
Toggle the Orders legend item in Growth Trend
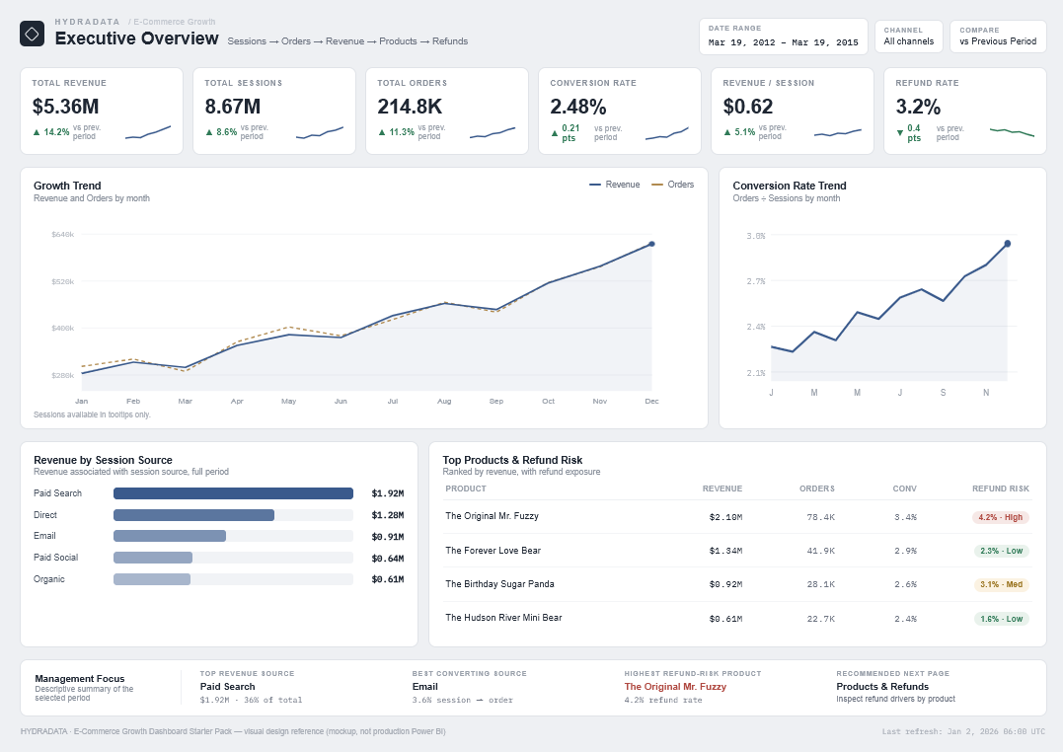coord(672,185)
